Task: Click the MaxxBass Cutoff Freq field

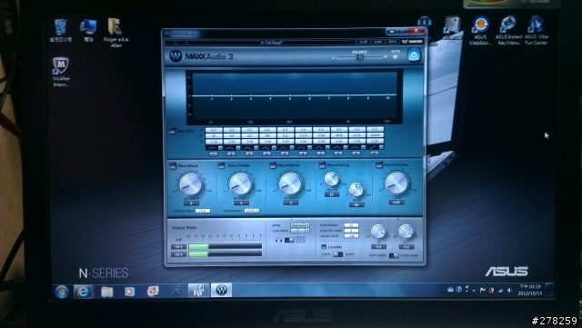Action: pyautogui.click(x=203, y=211)
